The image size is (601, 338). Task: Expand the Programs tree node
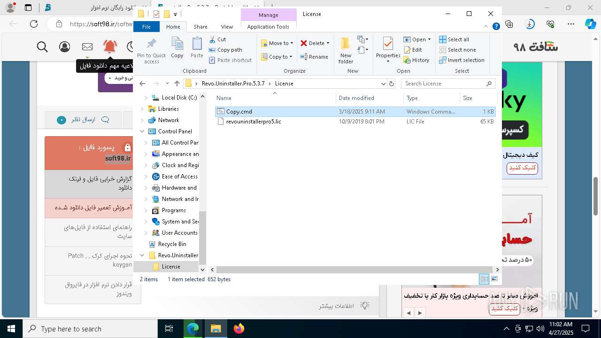coord(146,210)
